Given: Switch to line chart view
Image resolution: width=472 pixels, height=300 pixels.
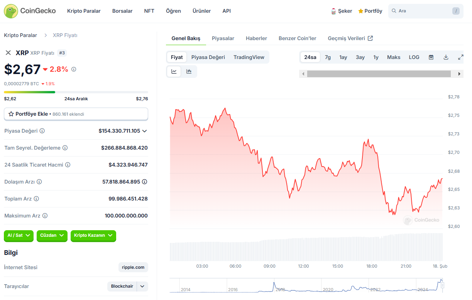Looking at the screenshot, I should 174,71.
